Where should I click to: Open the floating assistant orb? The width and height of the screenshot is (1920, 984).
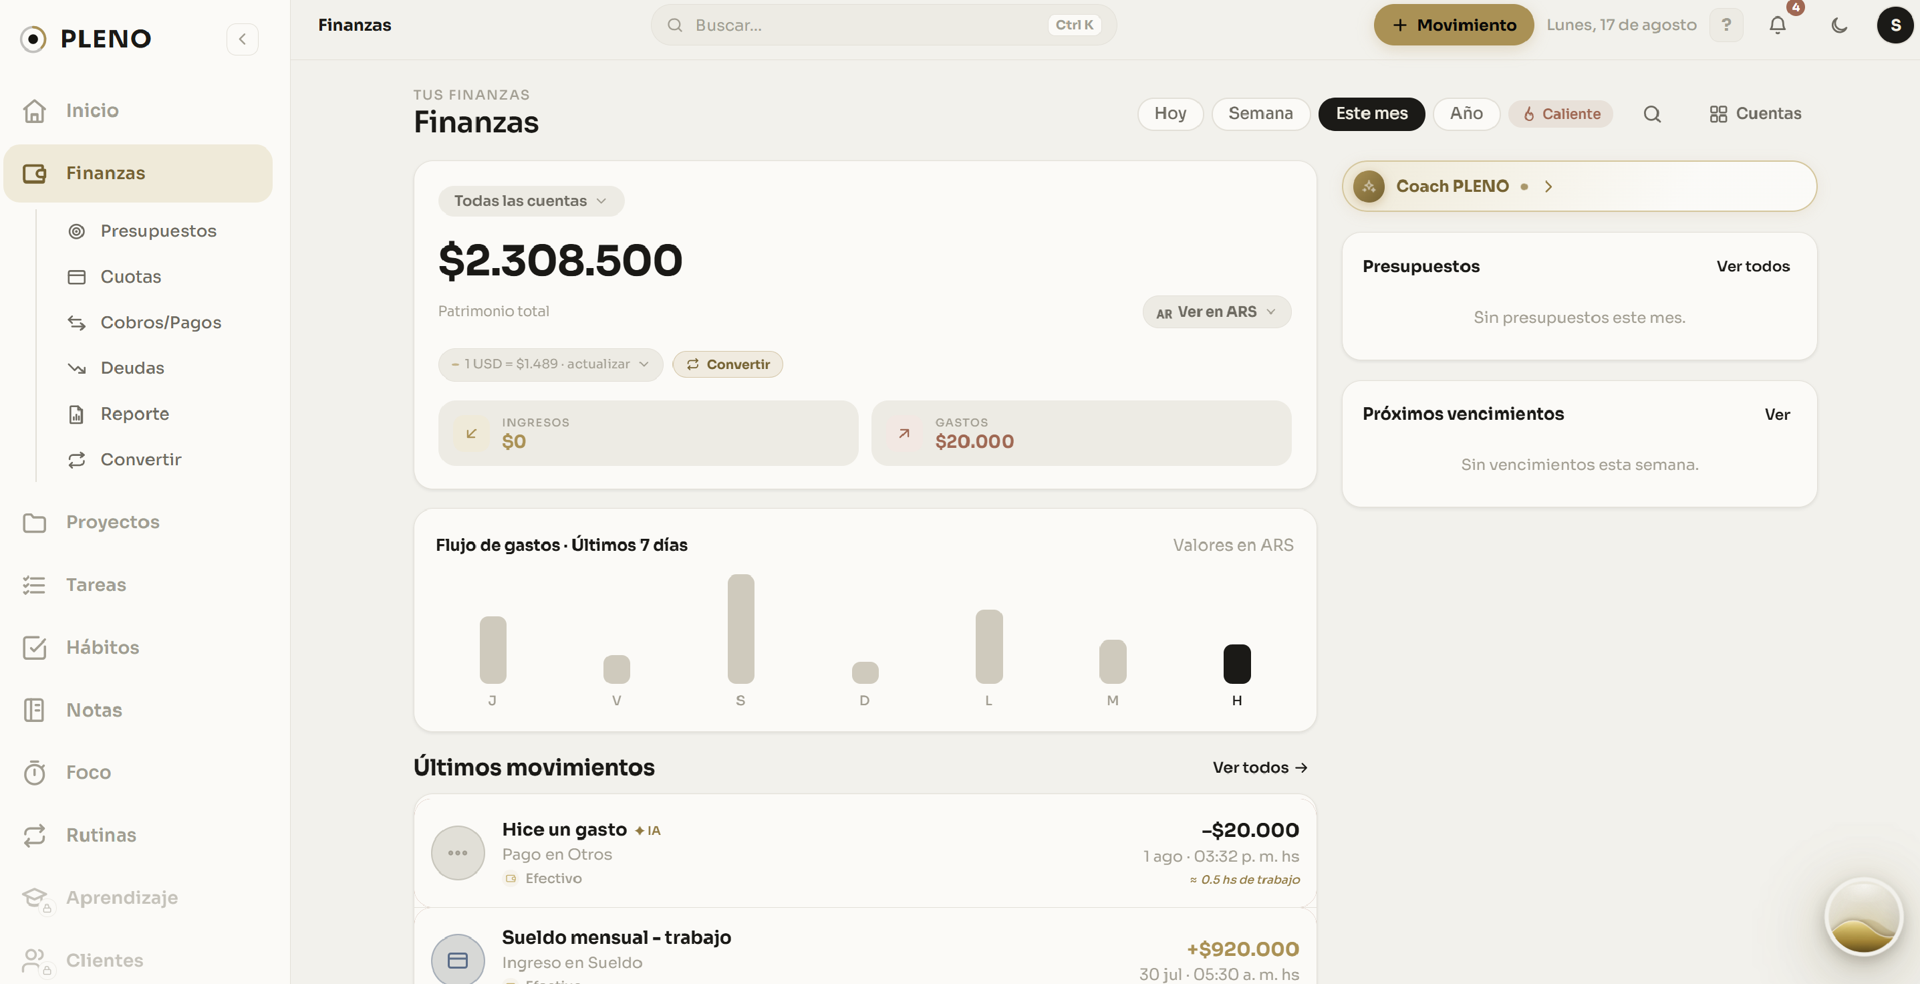coord(1863,916)
